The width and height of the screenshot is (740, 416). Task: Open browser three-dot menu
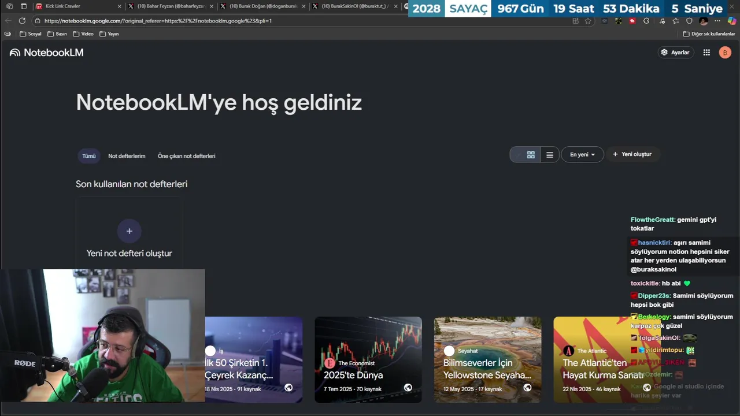click(717, 21)
